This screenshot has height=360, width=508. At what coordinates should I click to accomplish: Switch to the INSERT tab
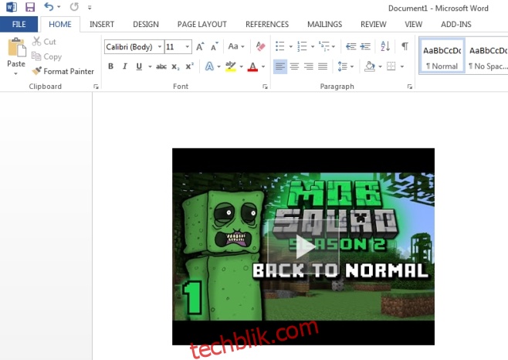coord(102,24)
